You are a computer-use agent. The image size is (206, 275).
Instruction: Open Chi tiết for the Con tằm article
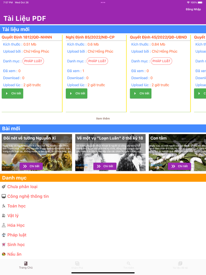[x=179, y=166]
